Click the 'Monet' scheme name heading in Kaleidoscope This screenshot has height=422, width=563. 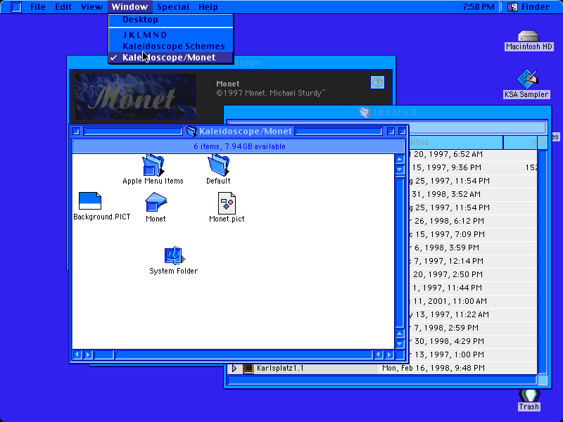227,84
